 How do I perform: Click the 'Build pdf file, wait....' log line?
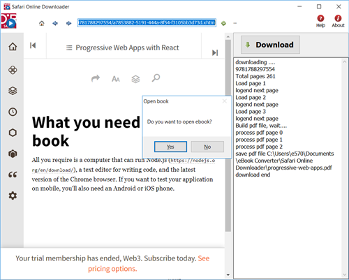click(x=261, y=126)
